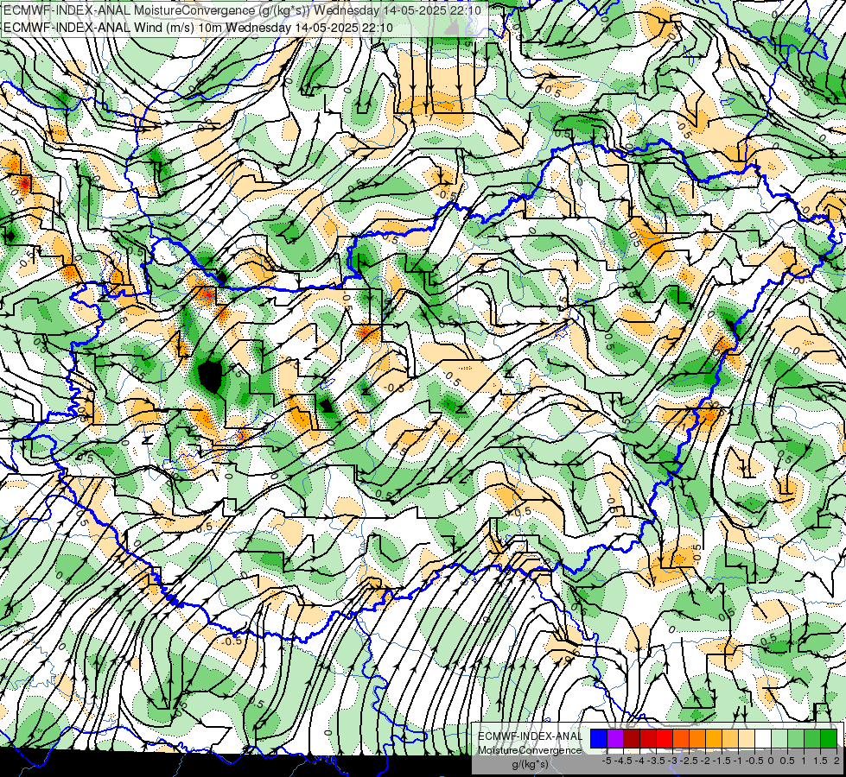
Task: Click the legend label ECMWF-INDEX-ANAL
Action: pos(531,736)
